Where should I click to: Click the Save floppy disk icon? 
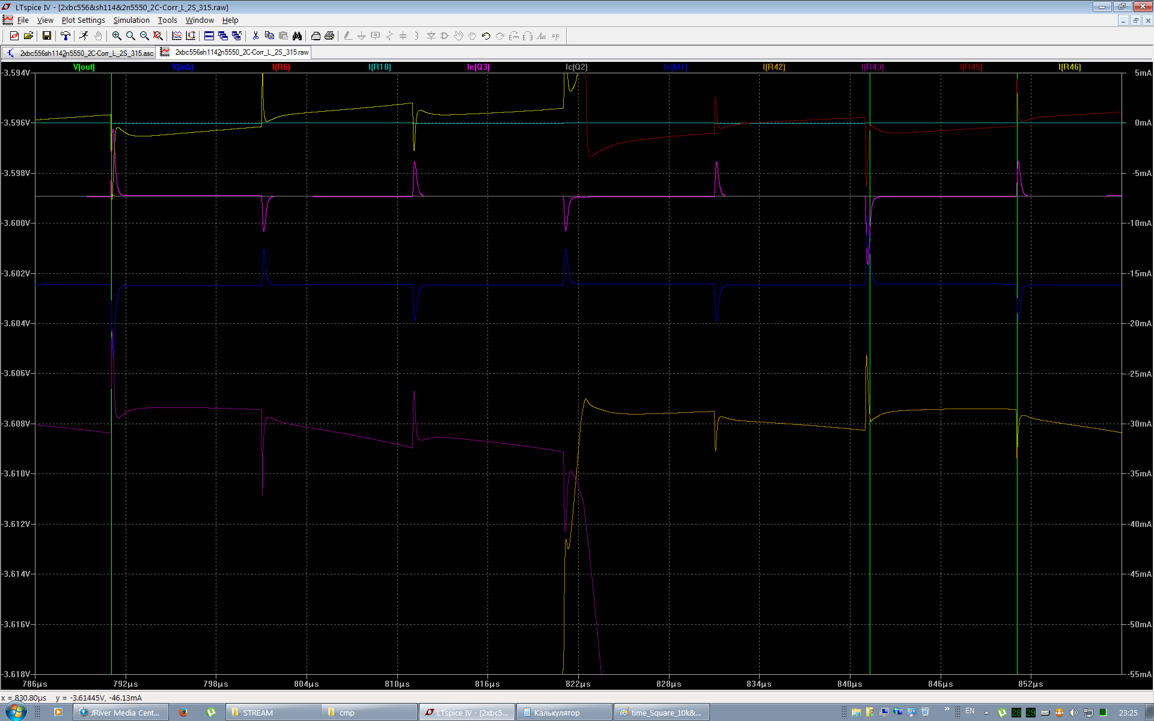click(x=47, y=36)
